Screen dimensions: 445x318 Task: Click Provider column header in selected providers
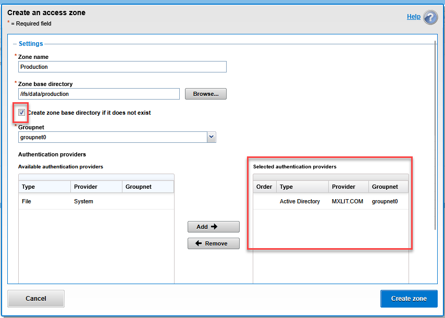(348, 187)
